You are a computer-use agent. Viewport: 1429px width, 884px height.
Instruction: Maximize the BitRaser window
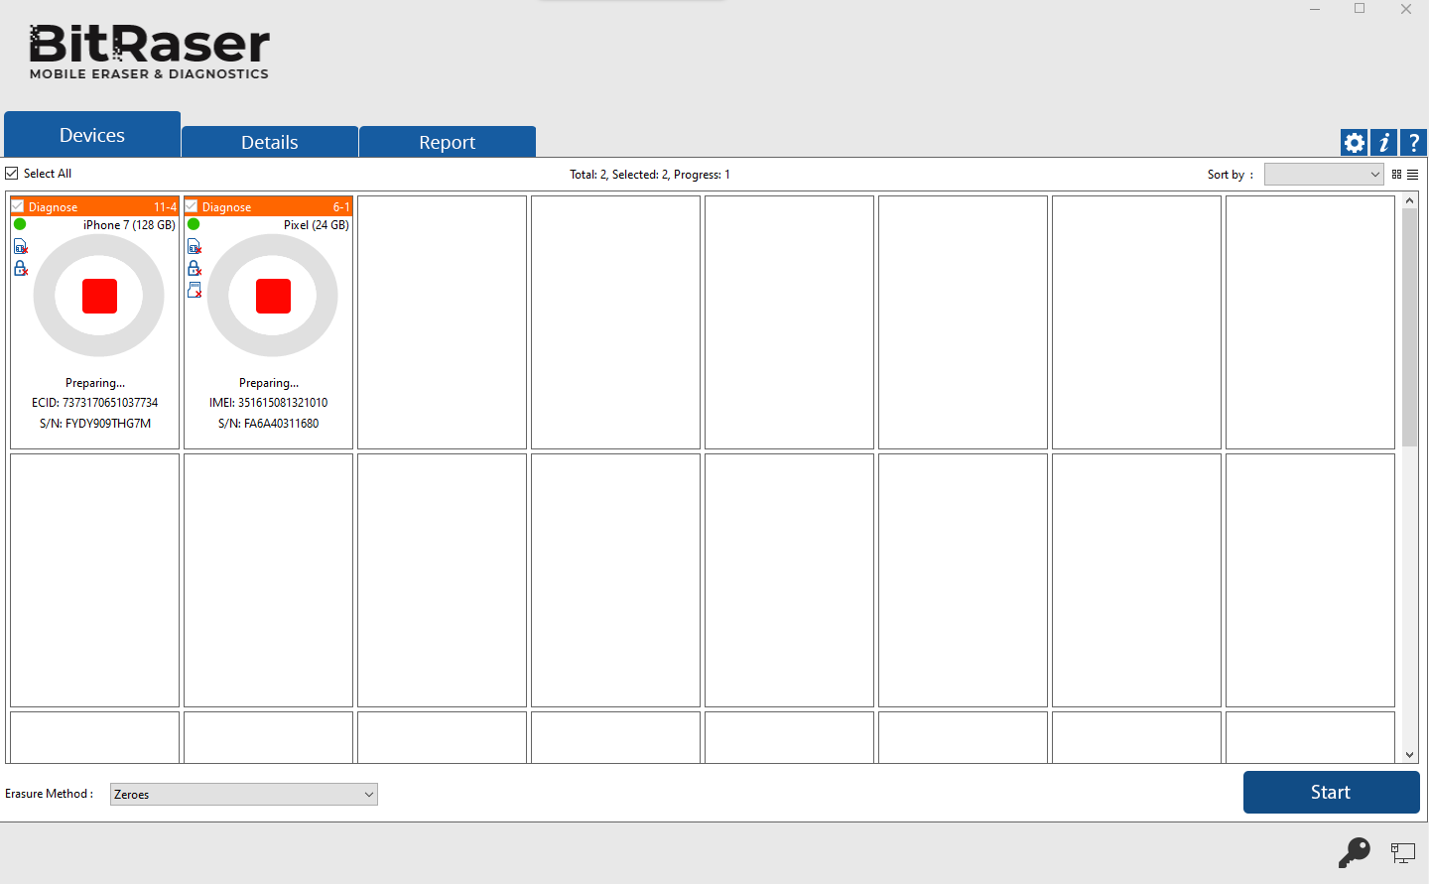point(1360,9)
